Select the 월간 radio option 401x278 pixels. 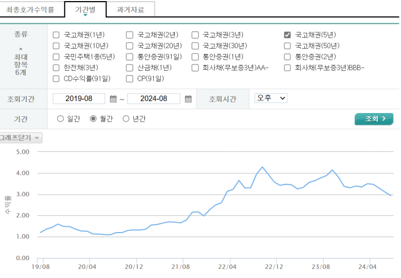coord(93,119)
